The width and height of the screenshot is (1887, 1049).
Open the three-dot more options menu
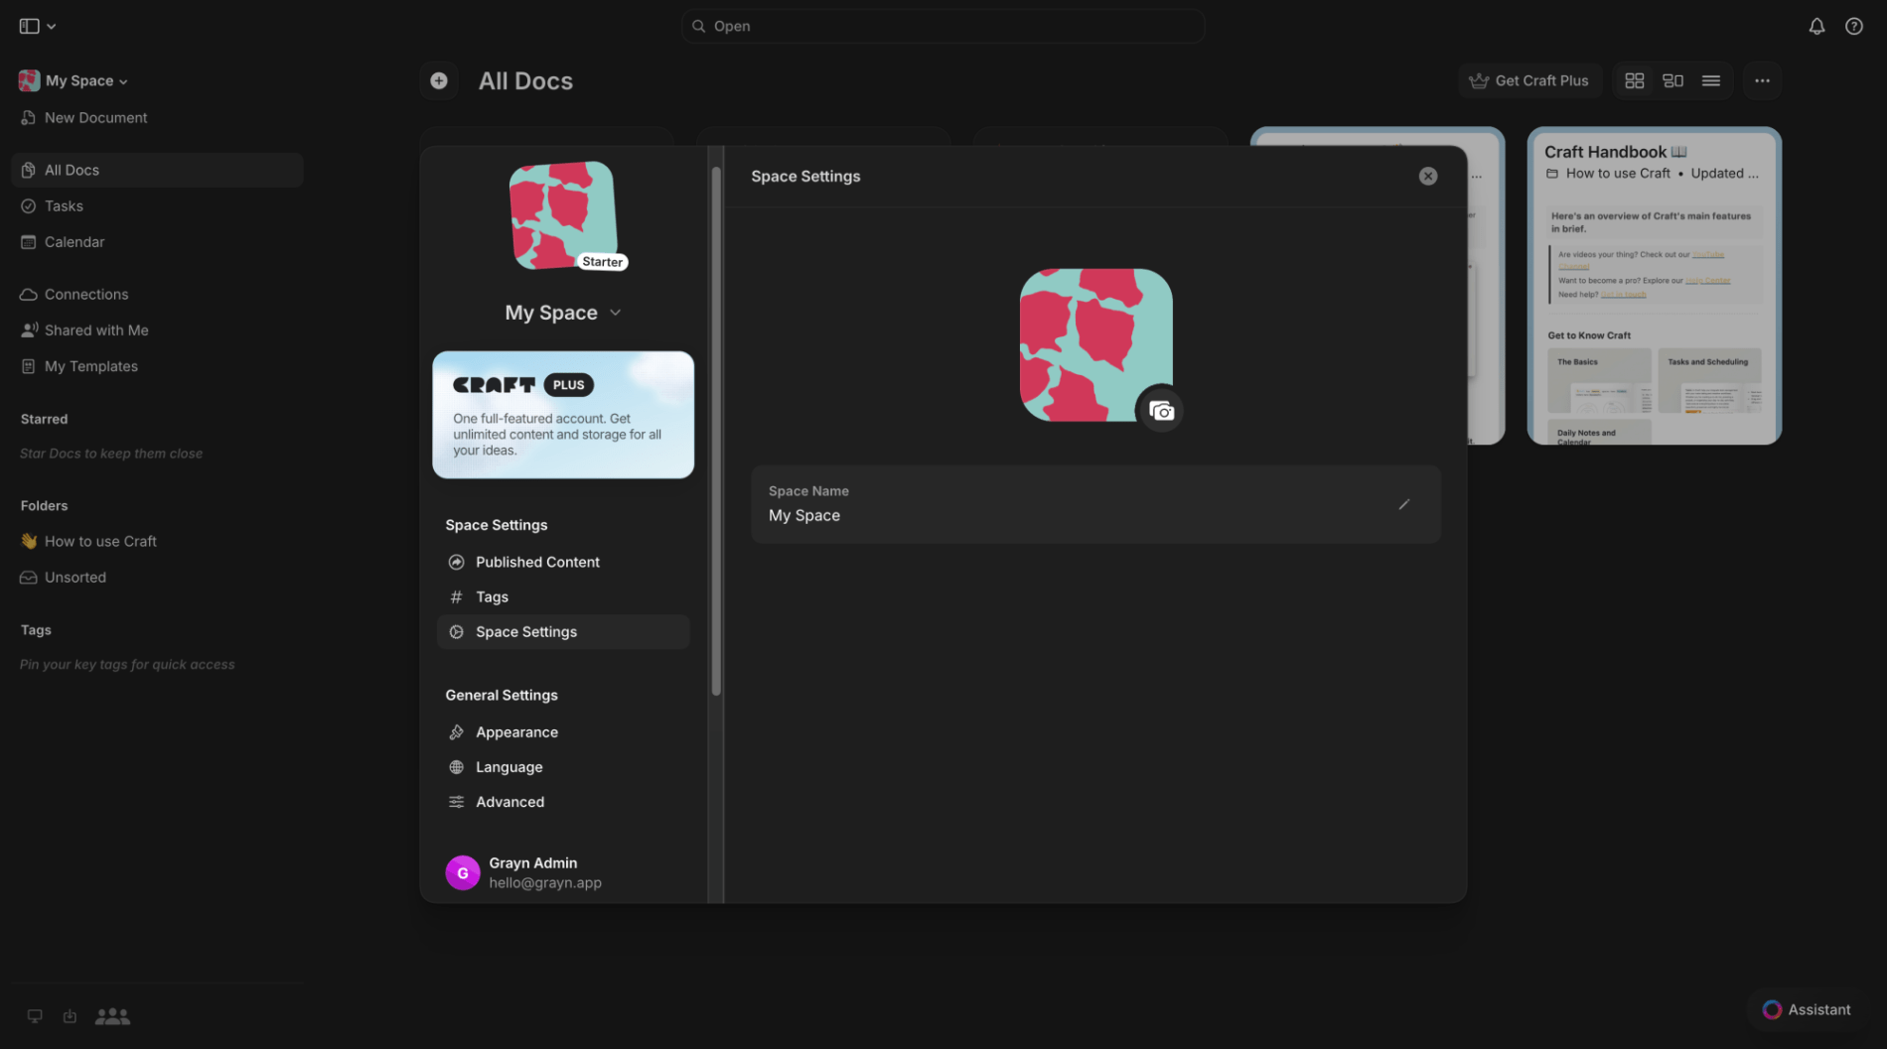[x=1762, y=80]
